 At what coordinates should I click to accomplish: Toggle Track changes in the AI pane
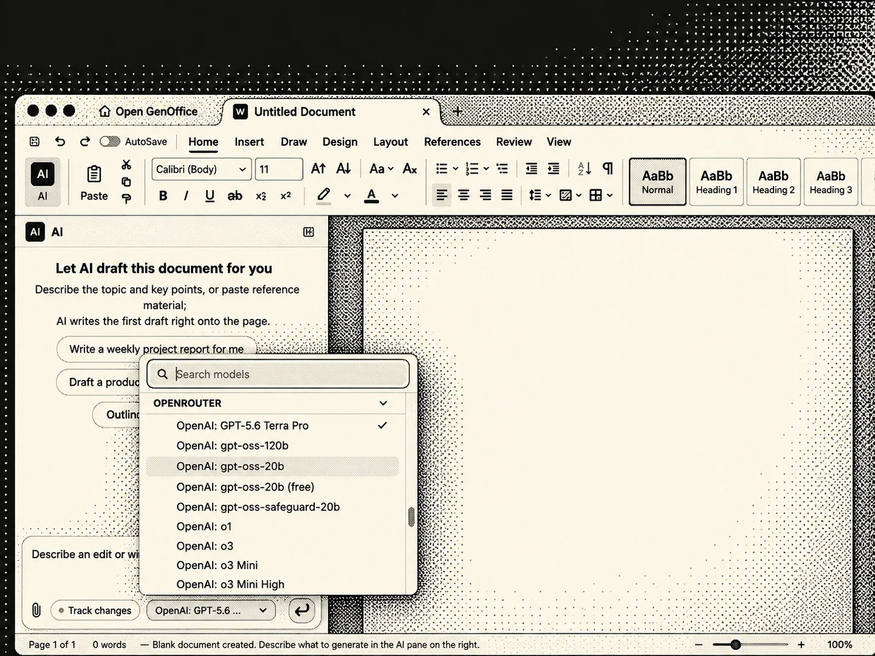click(95, 611)
